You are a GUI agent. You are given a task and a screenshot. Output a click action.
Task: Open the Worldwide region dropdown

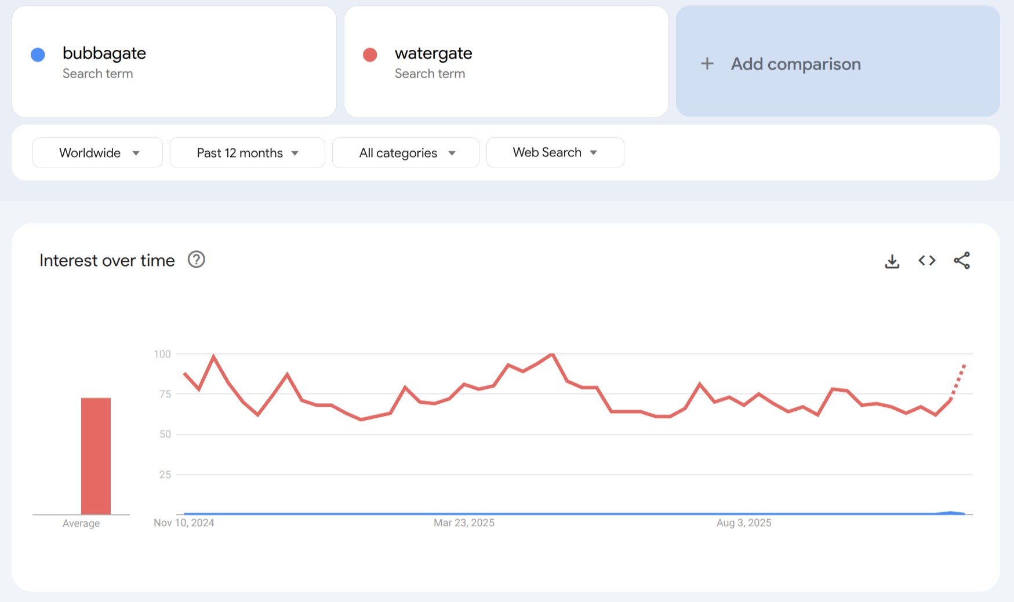point(97,153)
